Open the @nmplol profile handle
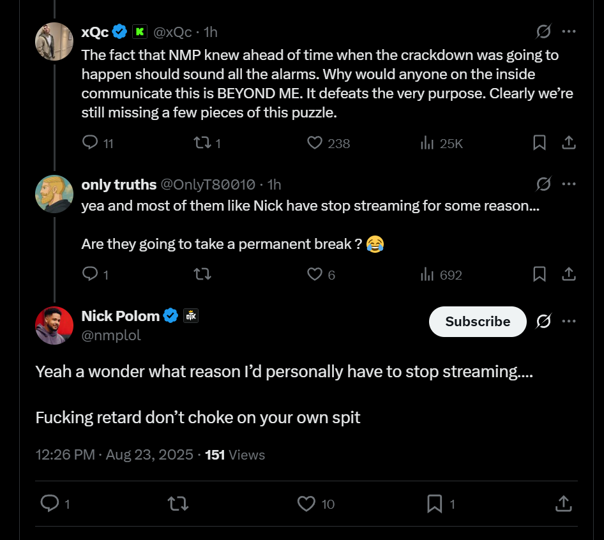This screenshot has height=540, width=604. click(111, 335)
